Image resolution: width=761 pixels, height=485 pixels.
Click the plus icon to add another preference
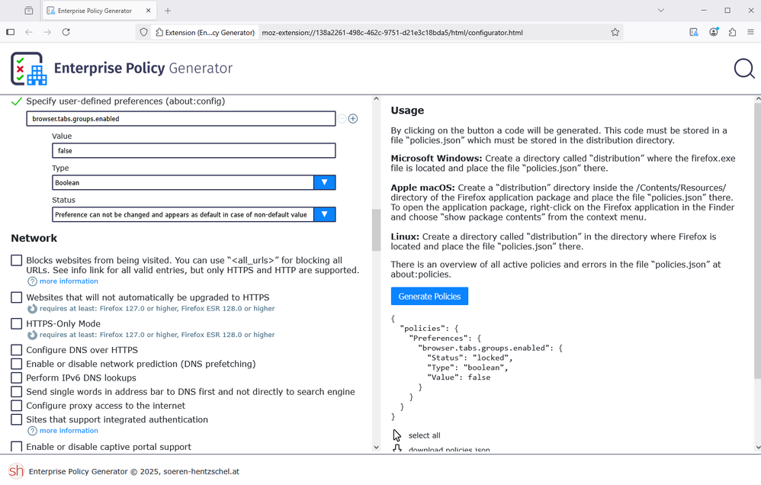[x=353, y=119]
